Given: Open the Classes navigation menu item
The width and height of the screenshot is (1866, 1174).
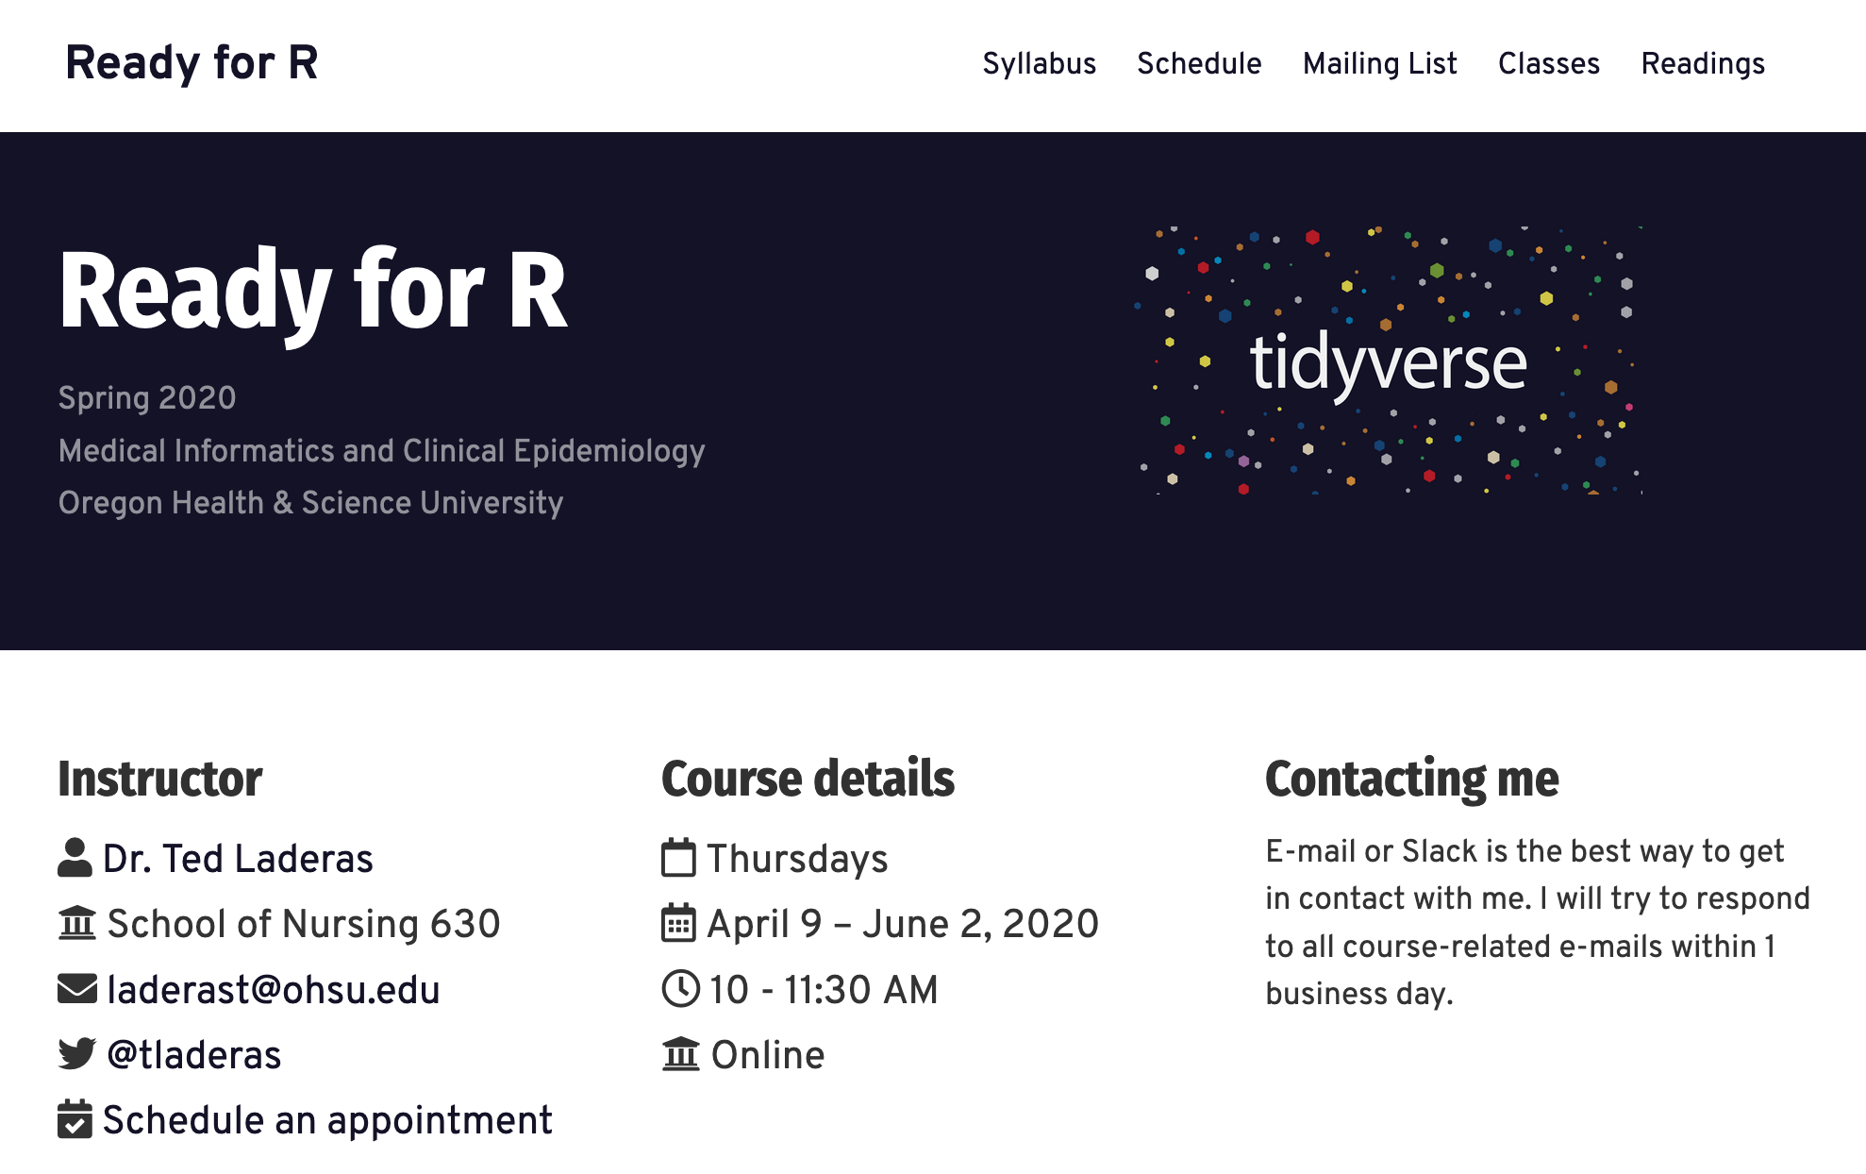Looking at the screenshot, I should [1545, 63].
